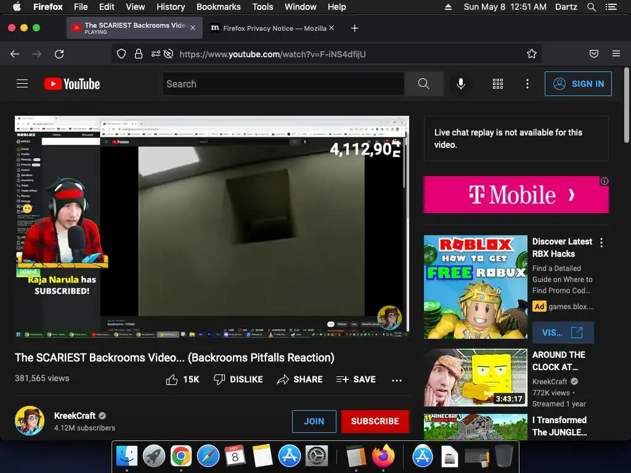Join the KreekCraft channel
Viewport: 631px width, 473px height.
point(314,421)
